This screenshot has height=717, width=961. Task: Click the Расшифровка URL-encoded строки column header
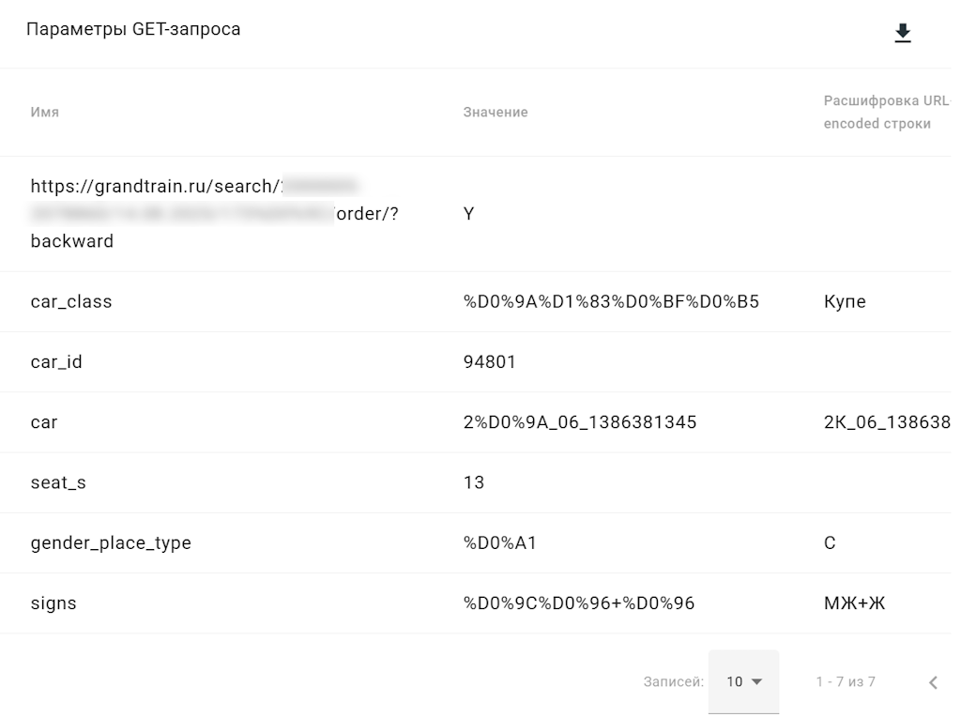[x=886, y=112]
